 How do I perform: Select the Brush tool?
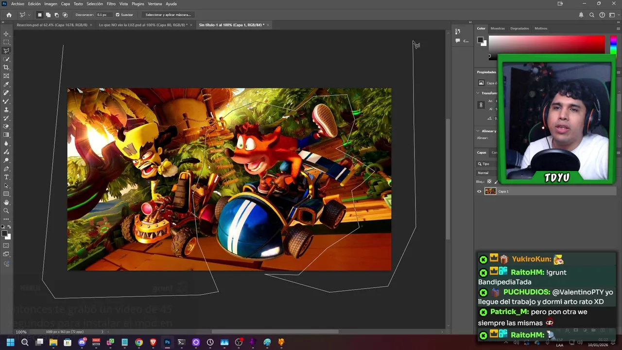[x=6, y=101]
